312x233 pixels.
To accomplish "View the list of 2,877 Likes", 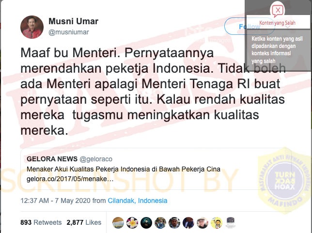I will (84, 222).
